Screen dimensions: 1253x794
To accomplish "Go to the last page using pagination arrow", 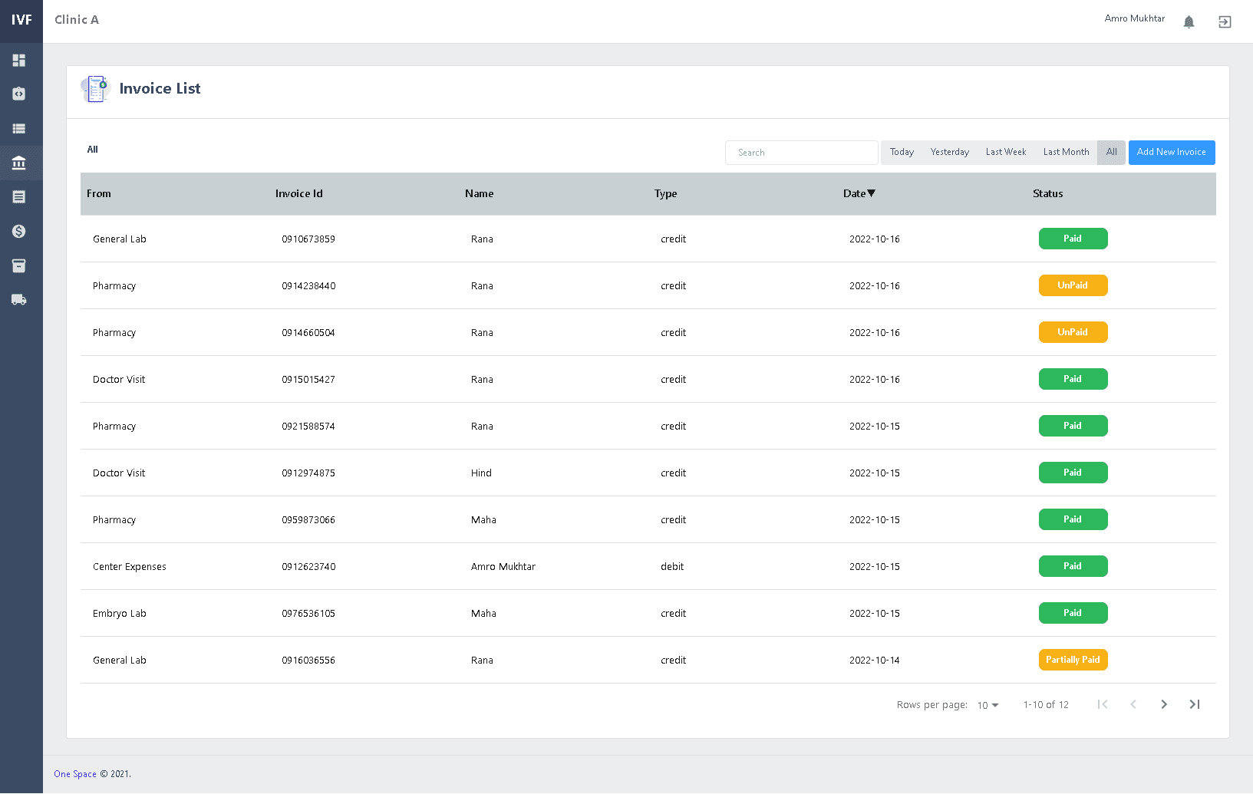I will click(1195, 703).
